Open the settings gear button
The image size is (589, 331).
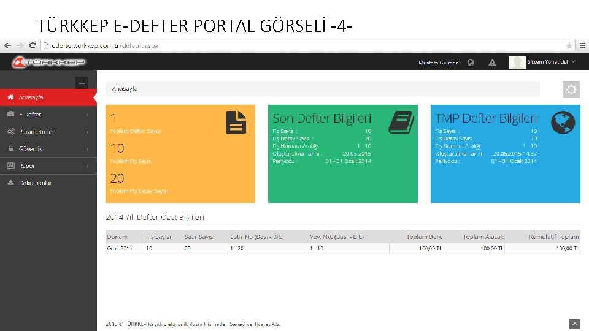571,89
